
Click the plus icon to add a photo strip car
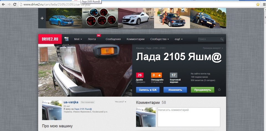[42, 18]
